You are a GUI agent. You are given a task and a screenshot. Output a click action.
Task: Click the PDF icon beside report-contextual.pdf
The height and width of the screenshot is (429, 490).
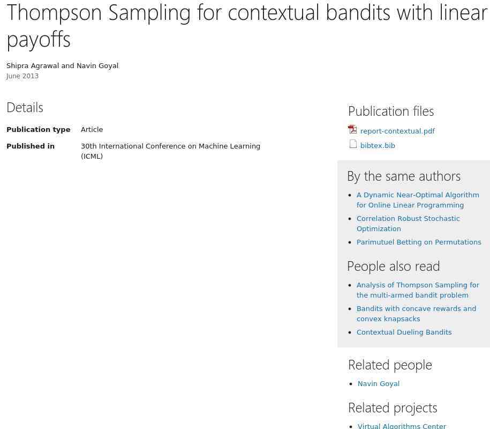point(352,129)
